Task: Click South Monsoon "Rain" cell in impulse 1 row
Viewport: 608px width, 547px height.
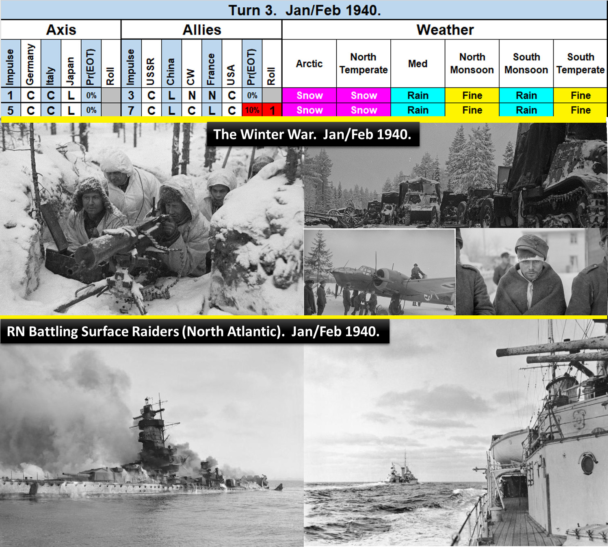Action: (x=526, y=96)
